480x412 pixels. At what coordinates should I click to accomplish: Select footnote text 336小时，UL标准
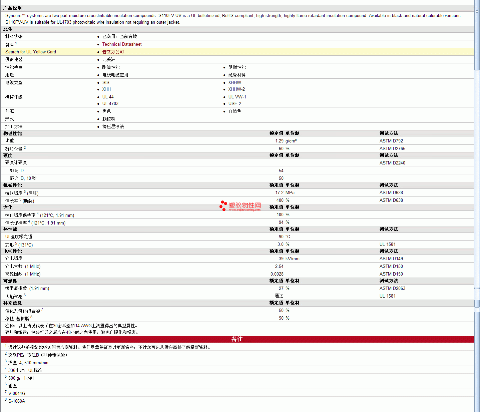(25, 370)
